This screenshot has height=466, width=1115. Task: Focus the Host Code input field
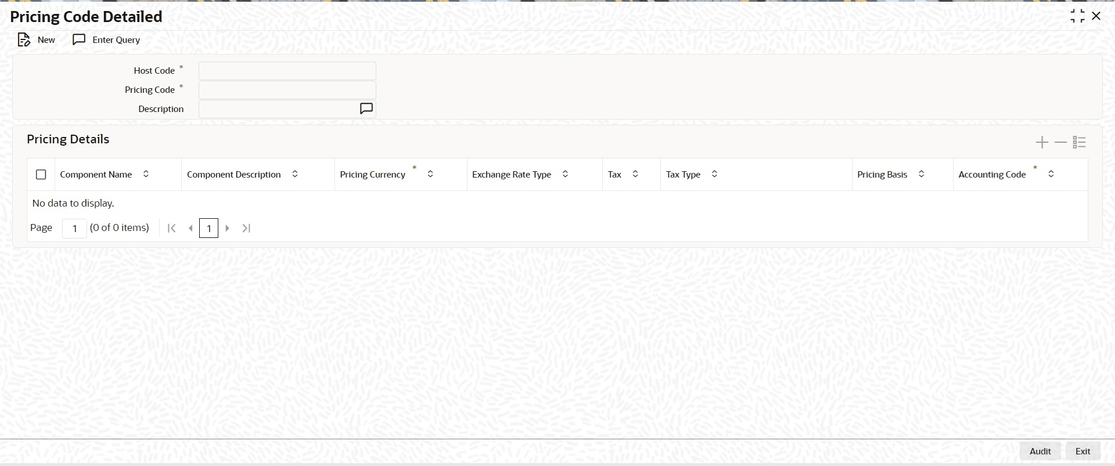287,71
